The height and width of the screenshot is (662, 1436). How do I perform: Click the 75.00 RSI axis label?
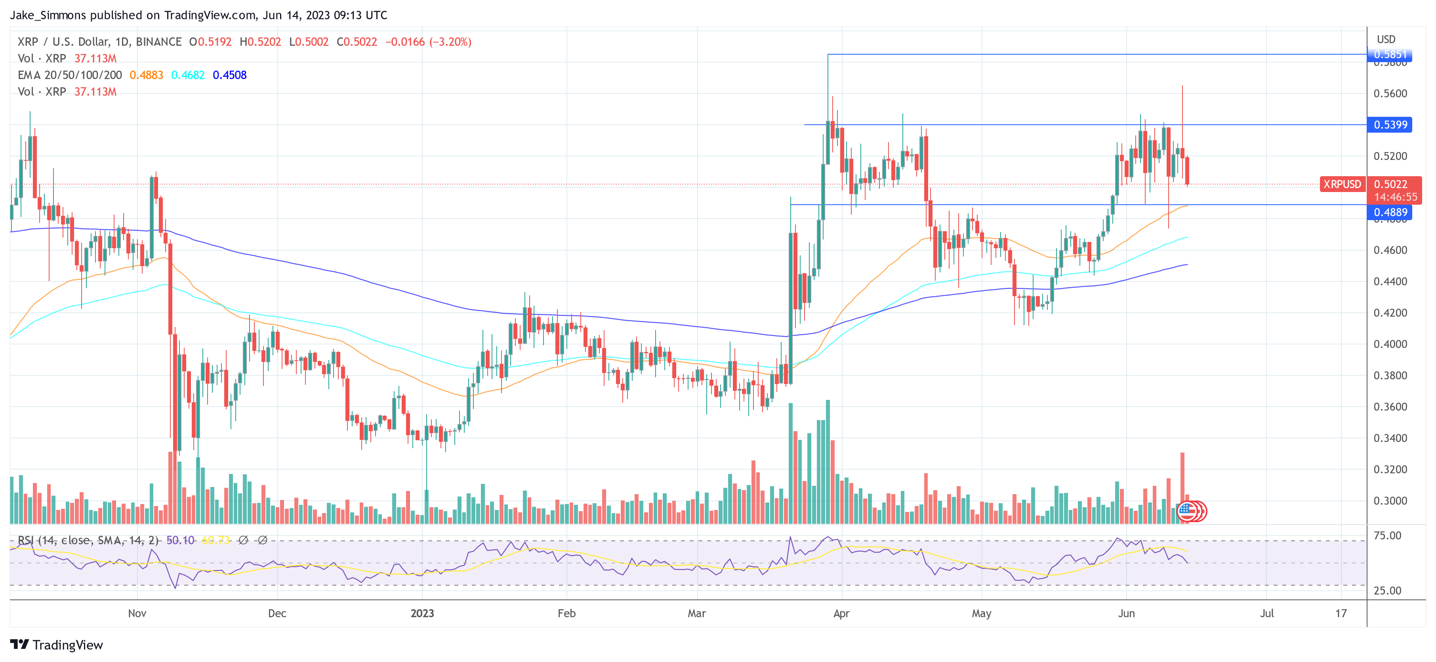tap(1388, 536)
